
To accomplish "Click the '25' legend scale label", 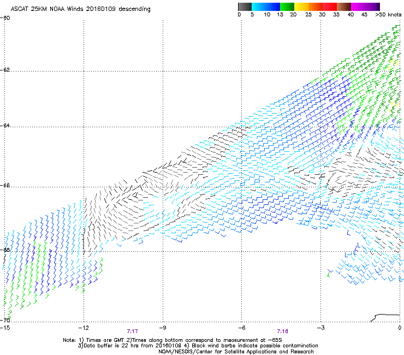I will (308, 14).
